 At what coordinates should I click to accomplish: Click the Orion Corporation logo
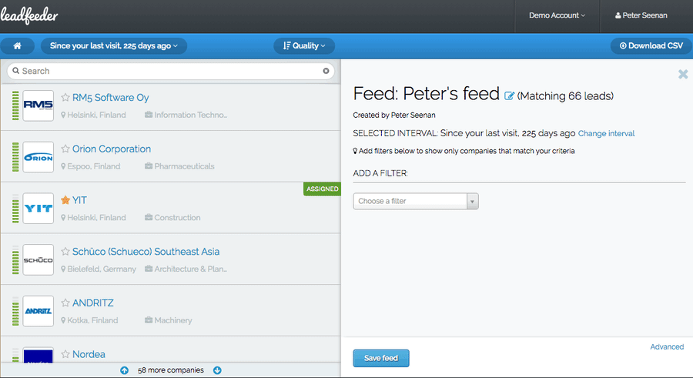coord(38,157)
